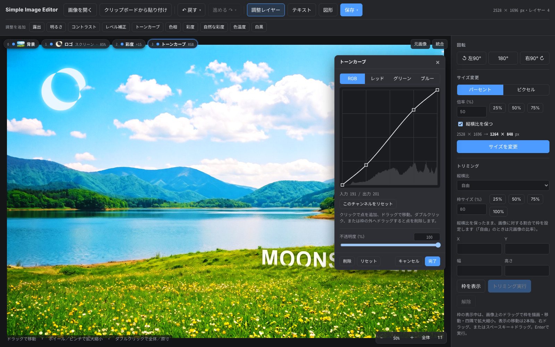Click このチャンネルをリセット button
Image resolution: width=555 pixels, height=347 pixels.
coord(368,204)
